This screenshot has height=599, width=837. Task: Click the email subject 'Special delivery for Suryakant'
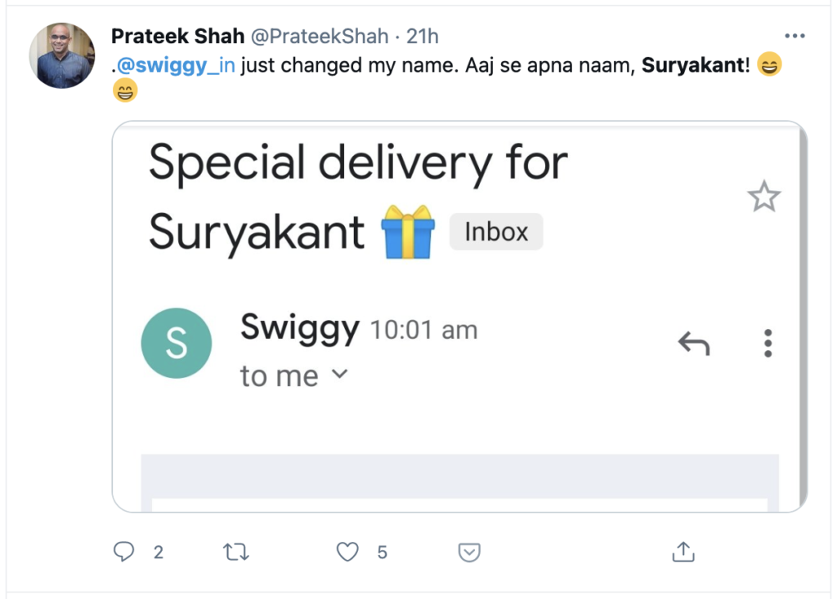tap(357, 163)
